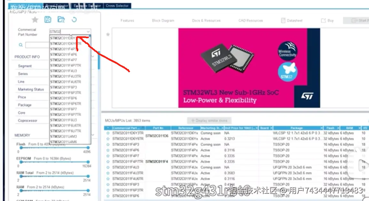This screenshot has height=201, width=369.
Task: Switch to the Cross Selector tab
Action: coord(117,6)
